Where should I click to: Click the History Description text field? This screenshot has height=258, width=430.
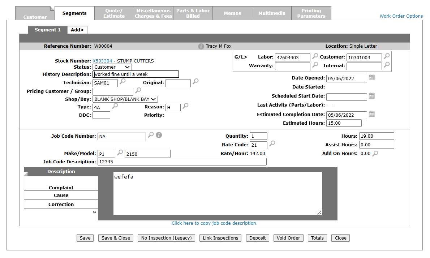coord(136,74)
